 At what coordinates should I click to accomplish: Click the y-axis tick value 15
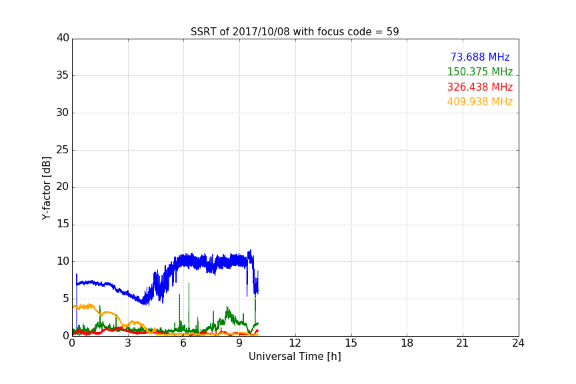(x=63, y=224)
